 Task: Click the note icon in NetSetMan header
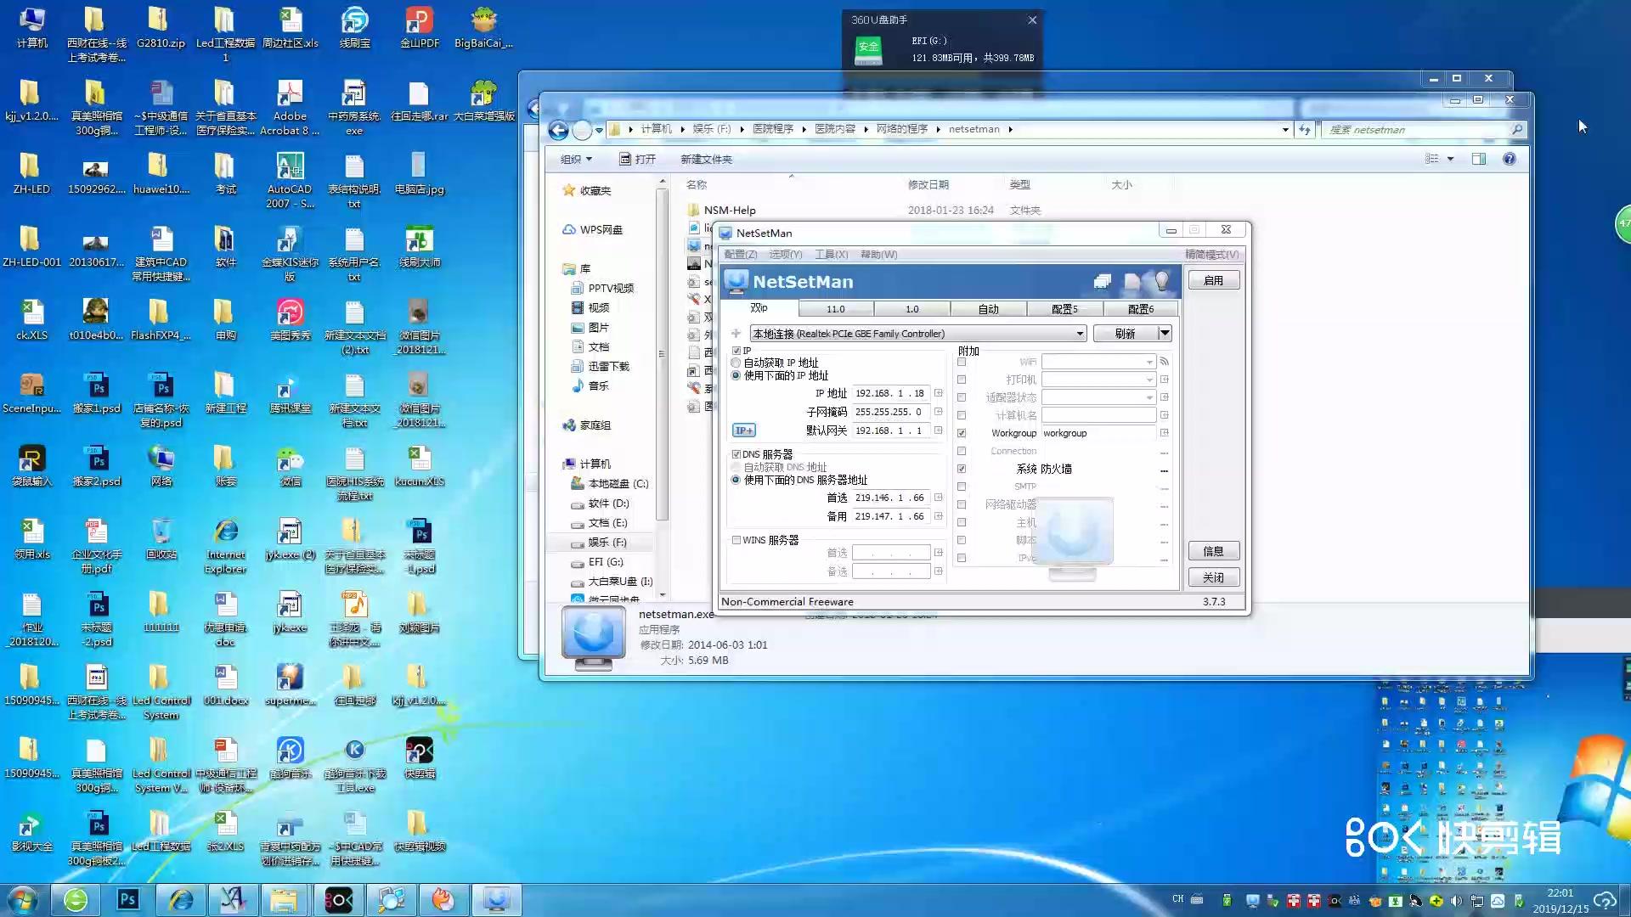(1132, 281)
